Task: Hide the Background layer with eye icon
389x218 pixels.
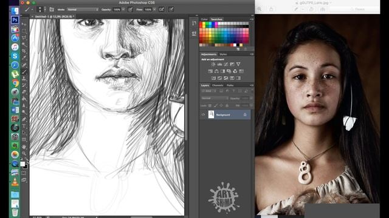Action: pyautogui.click(x=203, y=114)
